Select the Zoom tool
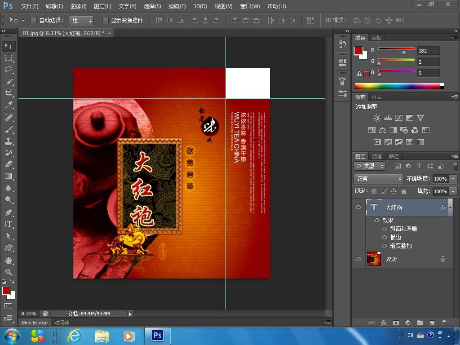Image resolution: width=460 pixels, height=345 pixels. (9, 272)
